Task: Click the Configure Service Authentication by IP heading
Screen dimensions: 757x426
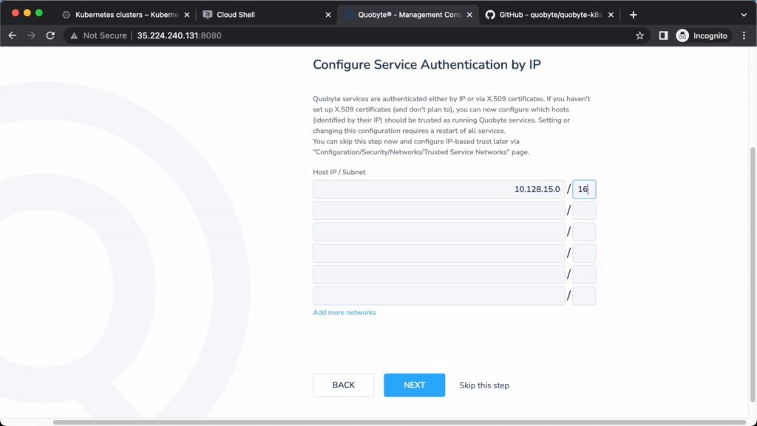Action: 427,64
